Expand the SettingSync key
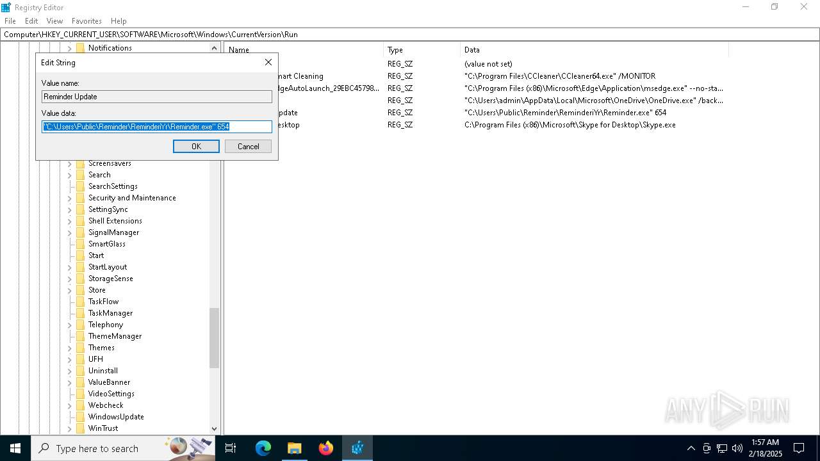The width and height of the screenshot is (820, 461). (x=70, y=209)
